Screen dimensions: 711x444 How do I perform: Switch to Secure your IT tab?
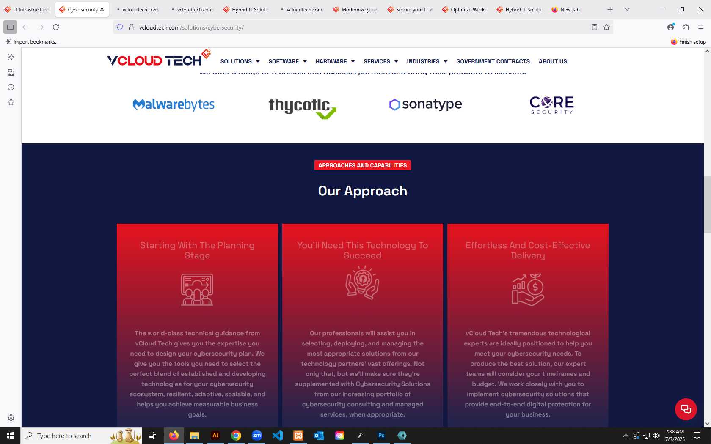[x=410, y=9]
